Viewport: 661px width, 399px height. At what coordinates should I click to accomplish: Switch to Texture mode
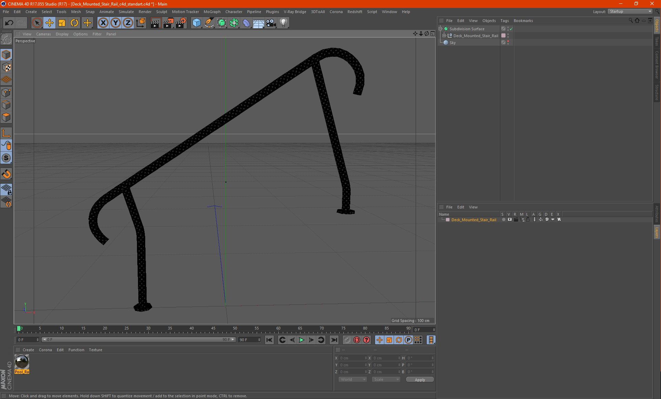point(6,67)
